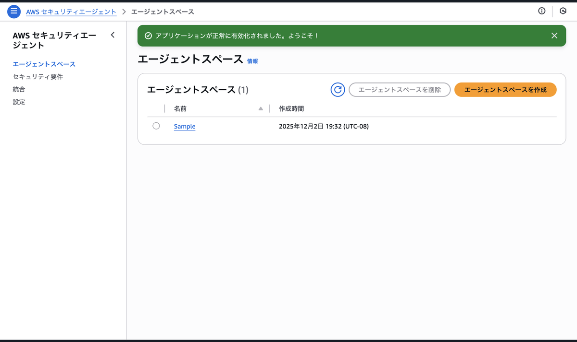This screenshot has width=577, height=342.
Task: Click the green banner's checkmark status icon
Action: coord(149,36)
